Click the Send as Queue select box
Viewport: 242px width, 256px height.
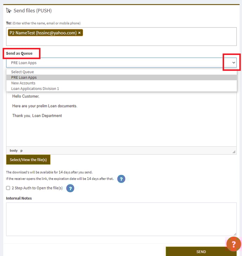116,63
